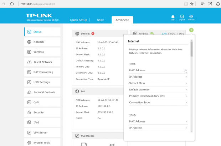Image resolution: width=221 pixels, height=146 pixels.
Task: Toggle the router LED icon
Action: click(x=173, y=17)
